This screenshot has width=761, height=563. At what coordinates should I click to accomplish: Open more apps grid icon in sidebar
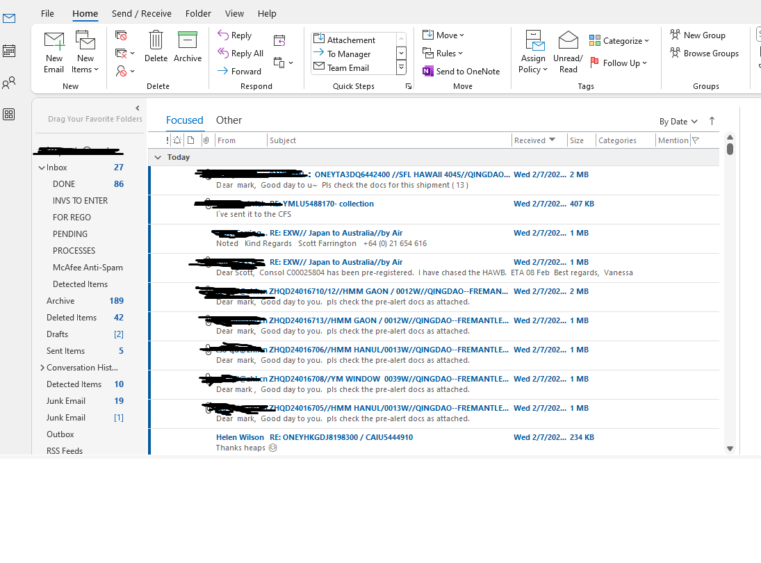[x=9, y=115]
